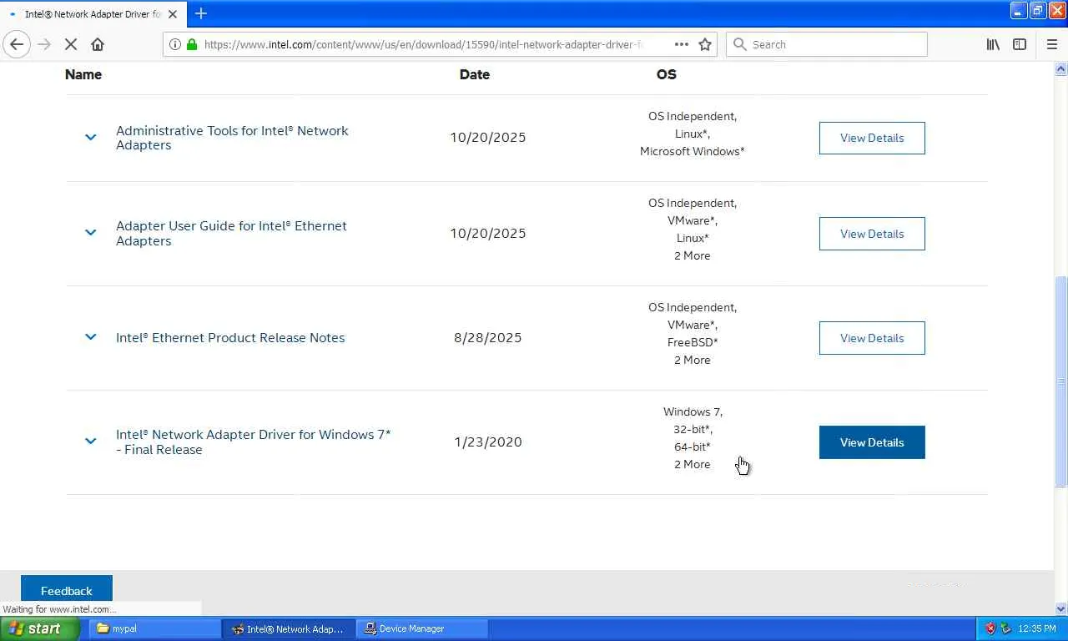Toggle the browser sidebar
Screen dimensions: 1068x641
coord(1020,44)
